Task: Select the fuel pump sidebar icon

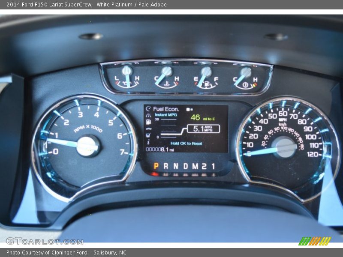Action: point(148,122)
